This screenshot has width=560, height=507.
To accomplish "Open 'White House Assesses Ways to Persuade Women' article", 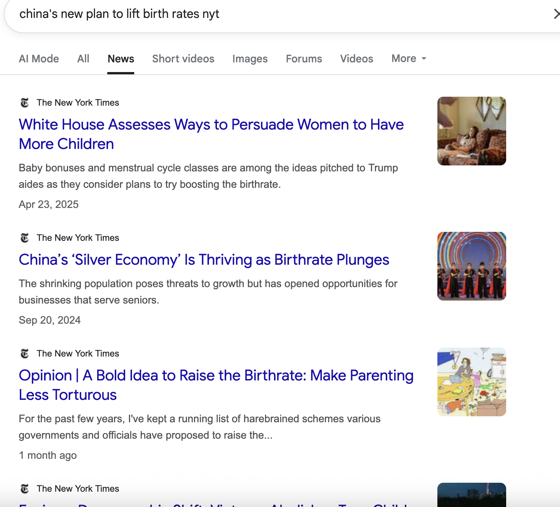I will (211, 134).
